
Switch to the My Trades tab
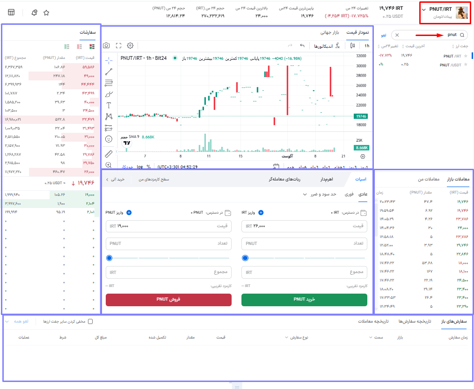point(428,179)
